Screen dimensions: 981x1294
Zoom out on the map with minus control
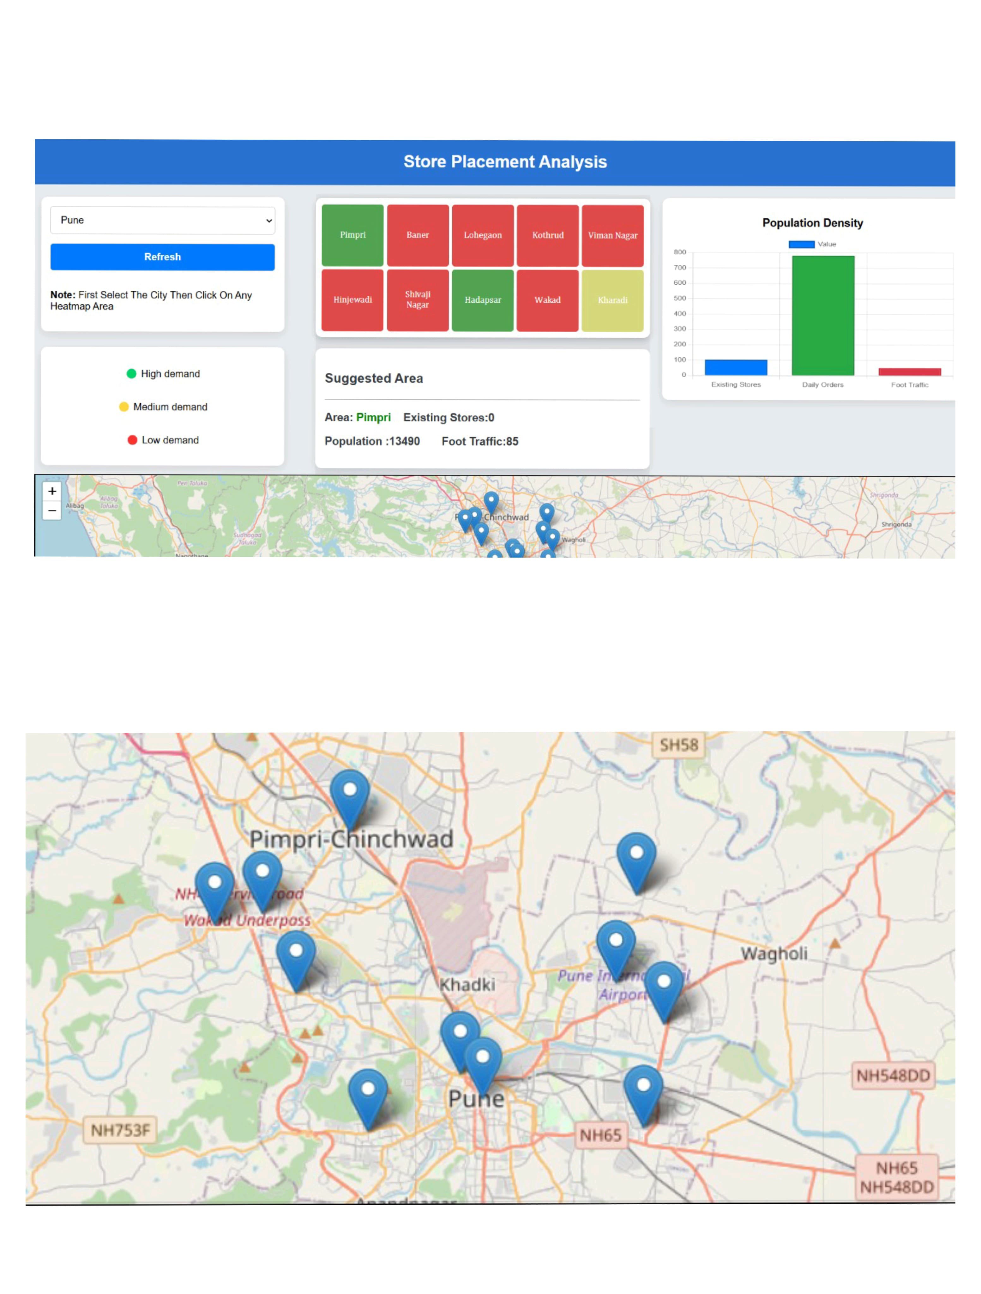click(x=51, y=511)
